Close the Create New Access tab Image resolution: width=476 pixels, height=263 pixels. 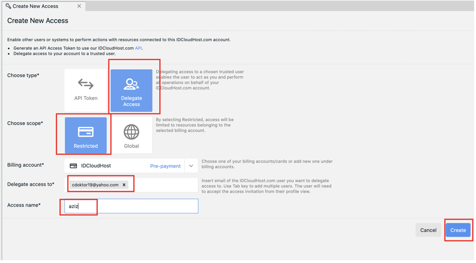(79, 6)
